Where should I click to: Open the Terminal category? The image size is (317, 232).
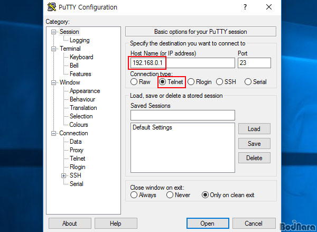coord(70,49)
